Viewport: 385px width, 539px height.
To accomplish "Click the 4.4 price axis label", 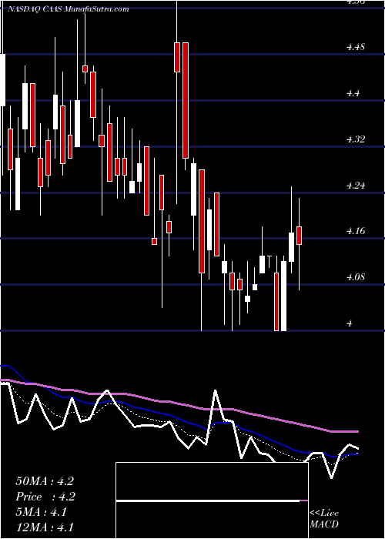I will pos(353,93).
